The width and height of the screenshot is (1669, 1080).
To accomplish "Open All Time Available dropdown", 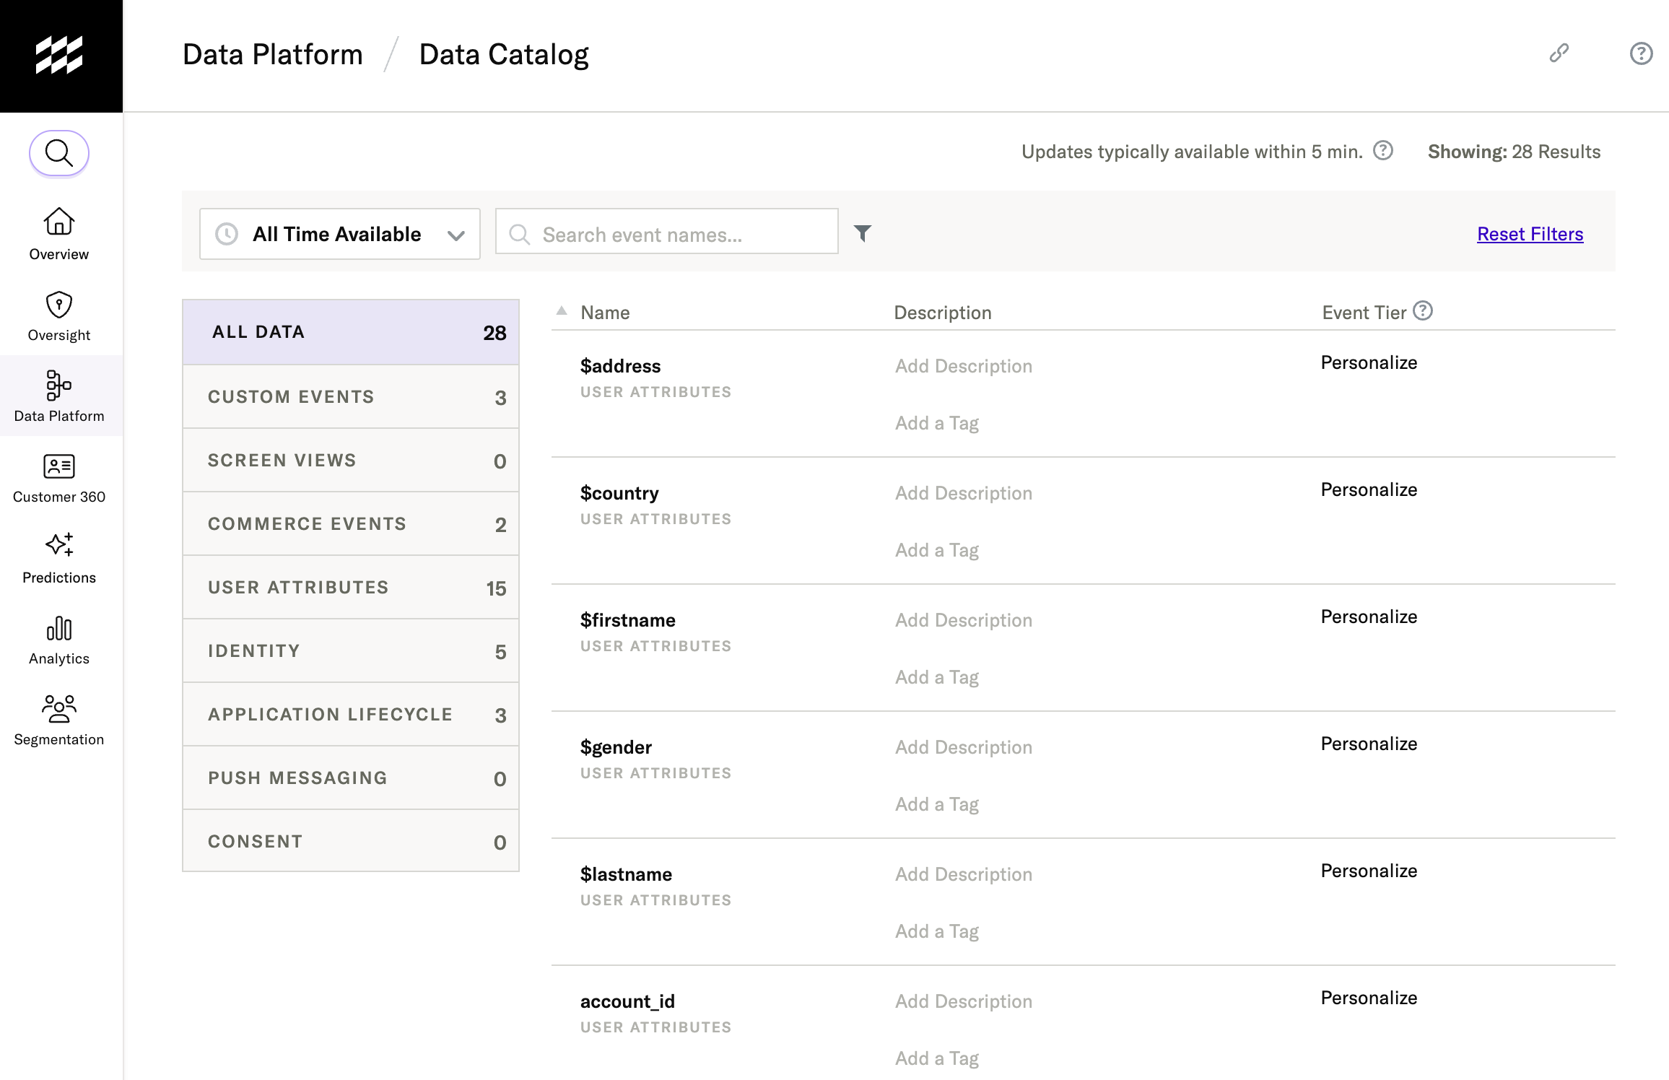I will (x=340, y=234).
